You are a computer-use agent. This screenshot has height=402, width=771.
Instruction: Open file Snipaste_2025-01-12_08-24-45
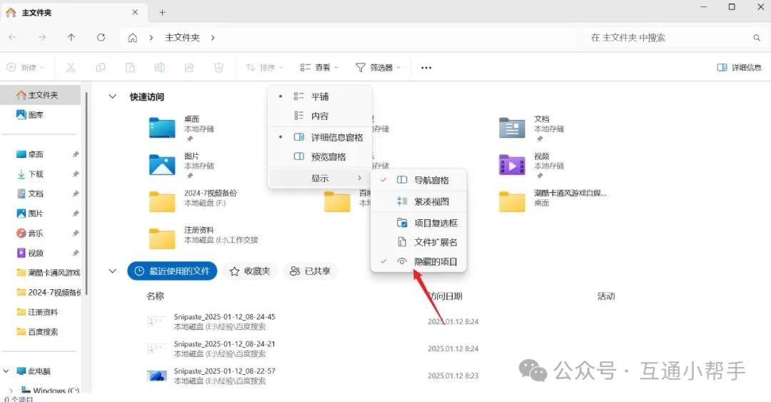(225, 317)
